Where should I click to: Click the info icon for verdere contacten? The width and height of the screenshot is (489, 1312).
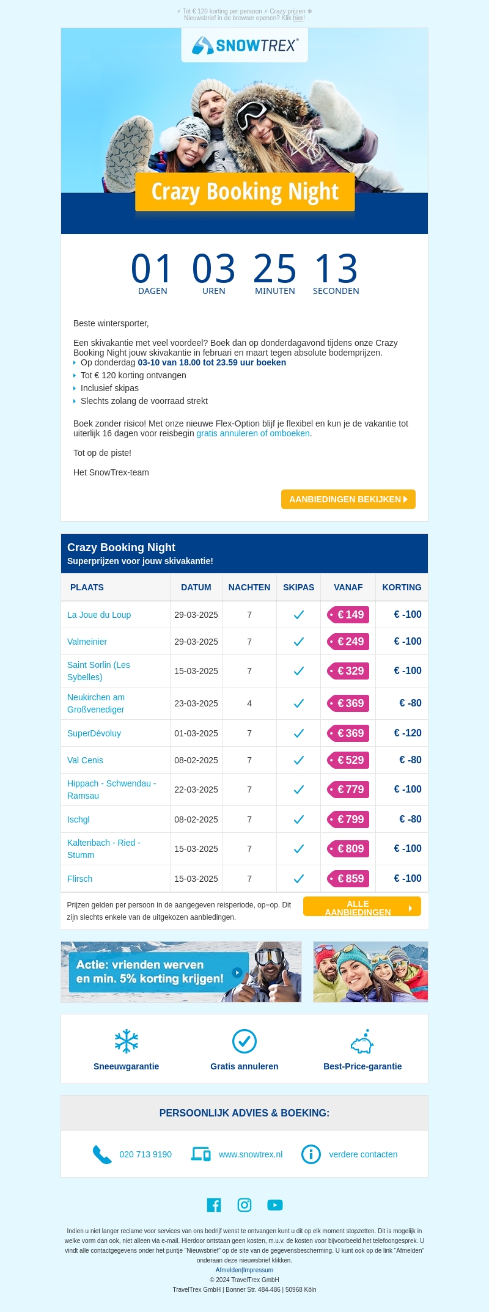coord(311,1154)
